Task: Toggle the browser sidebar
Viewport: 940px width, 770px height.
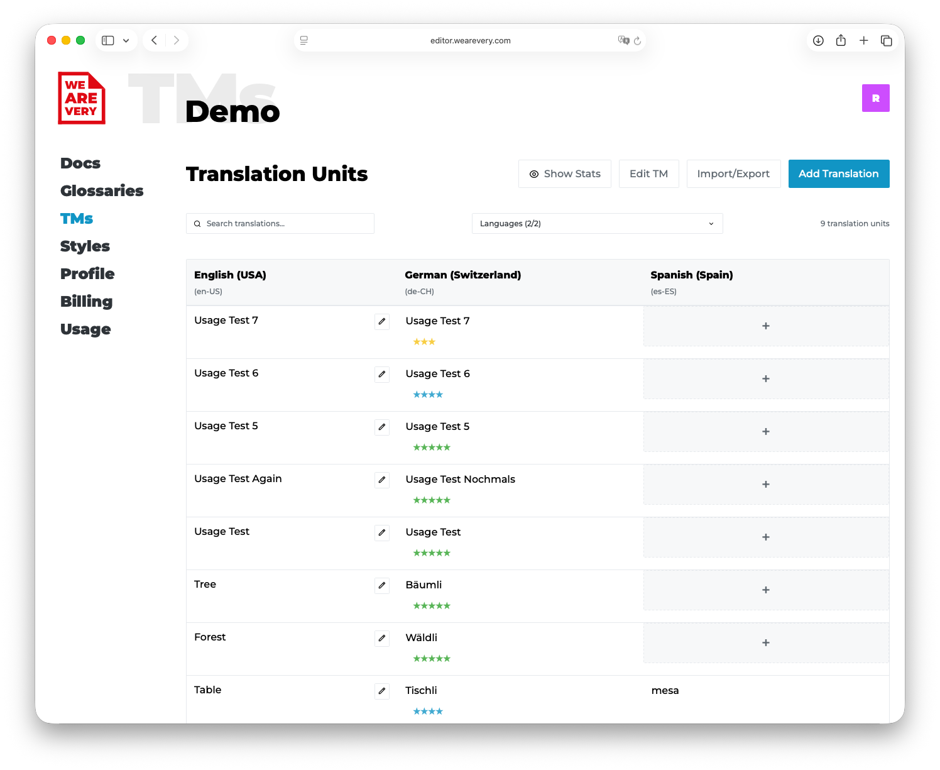Action: [108, 40]
